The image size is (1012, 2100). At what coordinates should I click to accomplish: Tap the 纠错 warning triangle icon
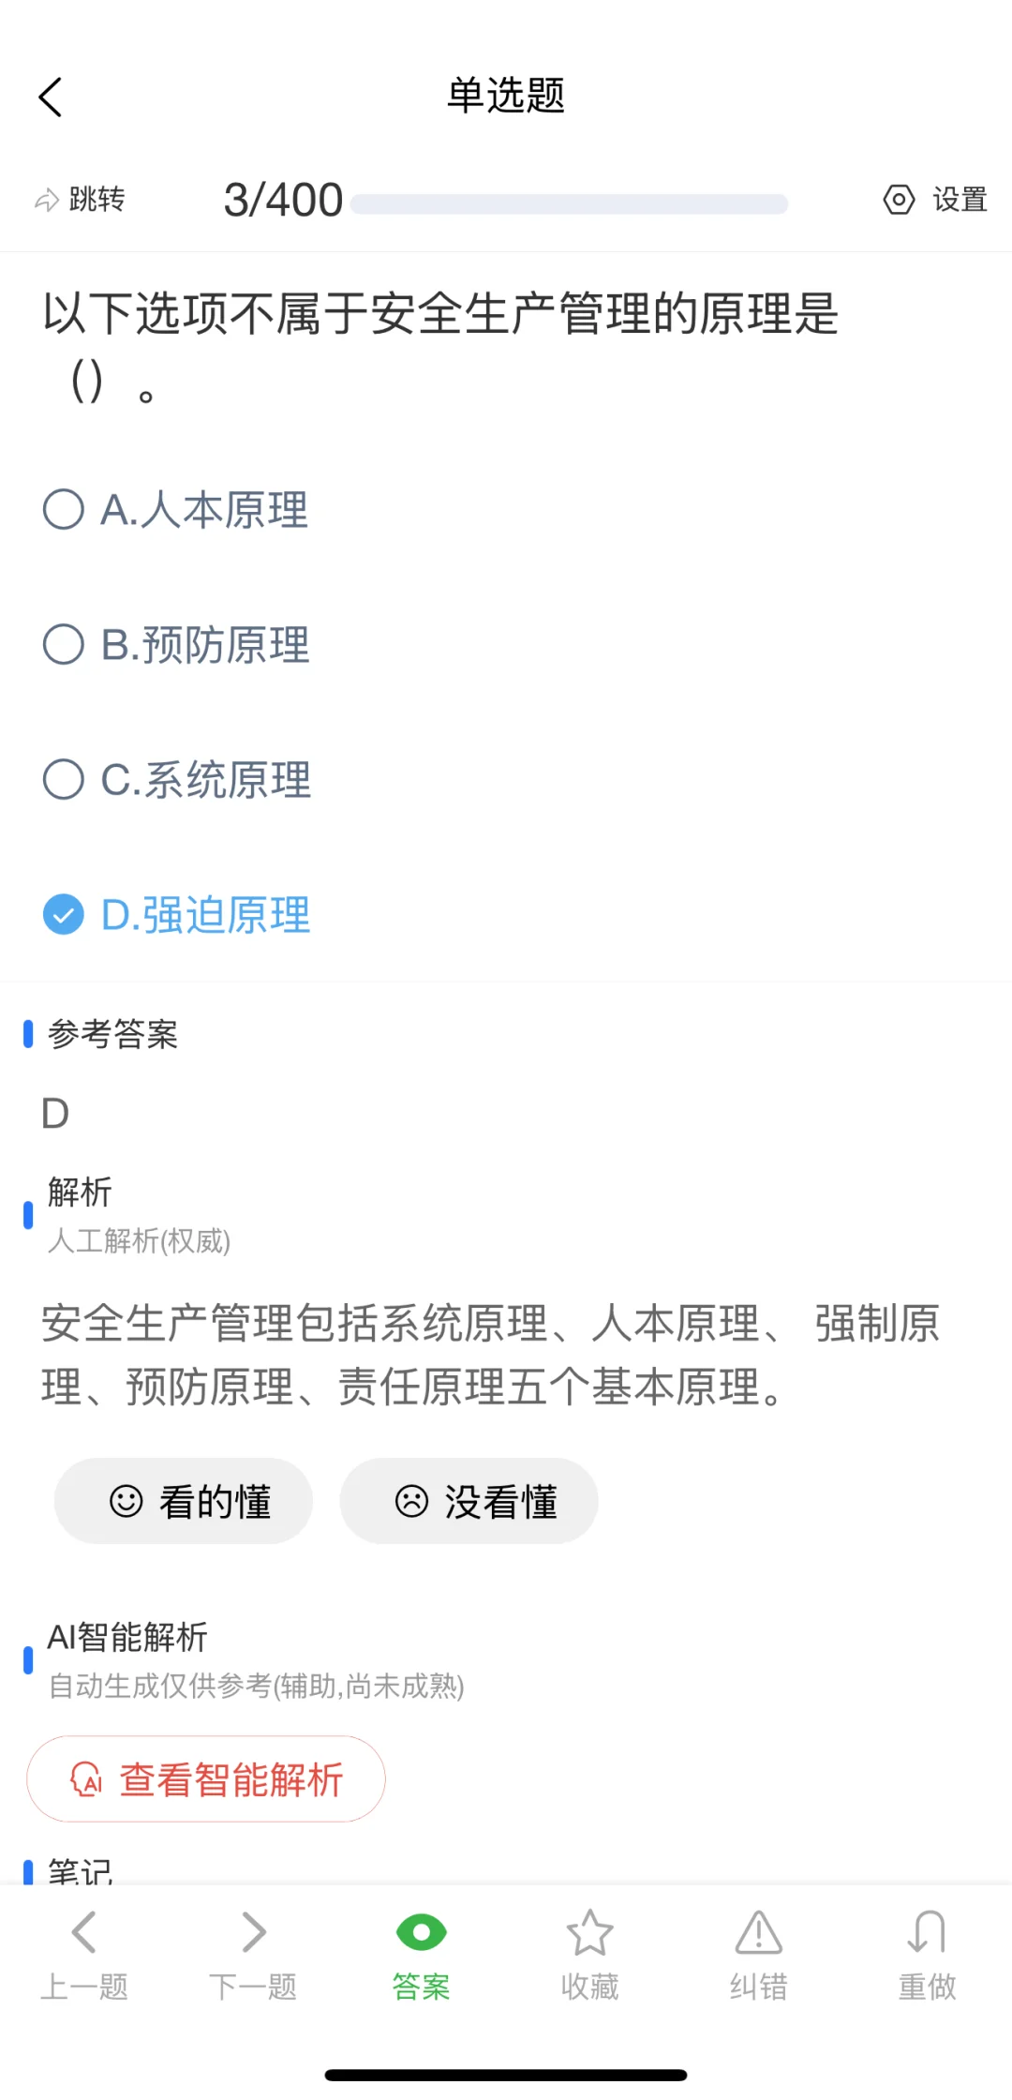[x=759, y=1932]
